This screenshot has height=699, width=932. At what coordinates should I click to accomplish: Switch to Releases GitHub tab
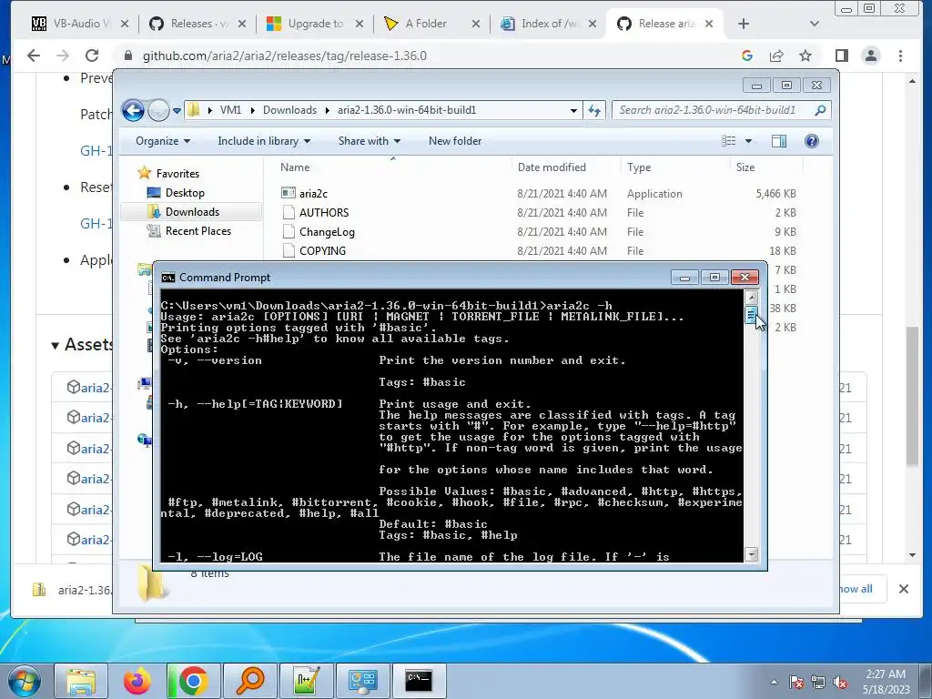point(189,24)
